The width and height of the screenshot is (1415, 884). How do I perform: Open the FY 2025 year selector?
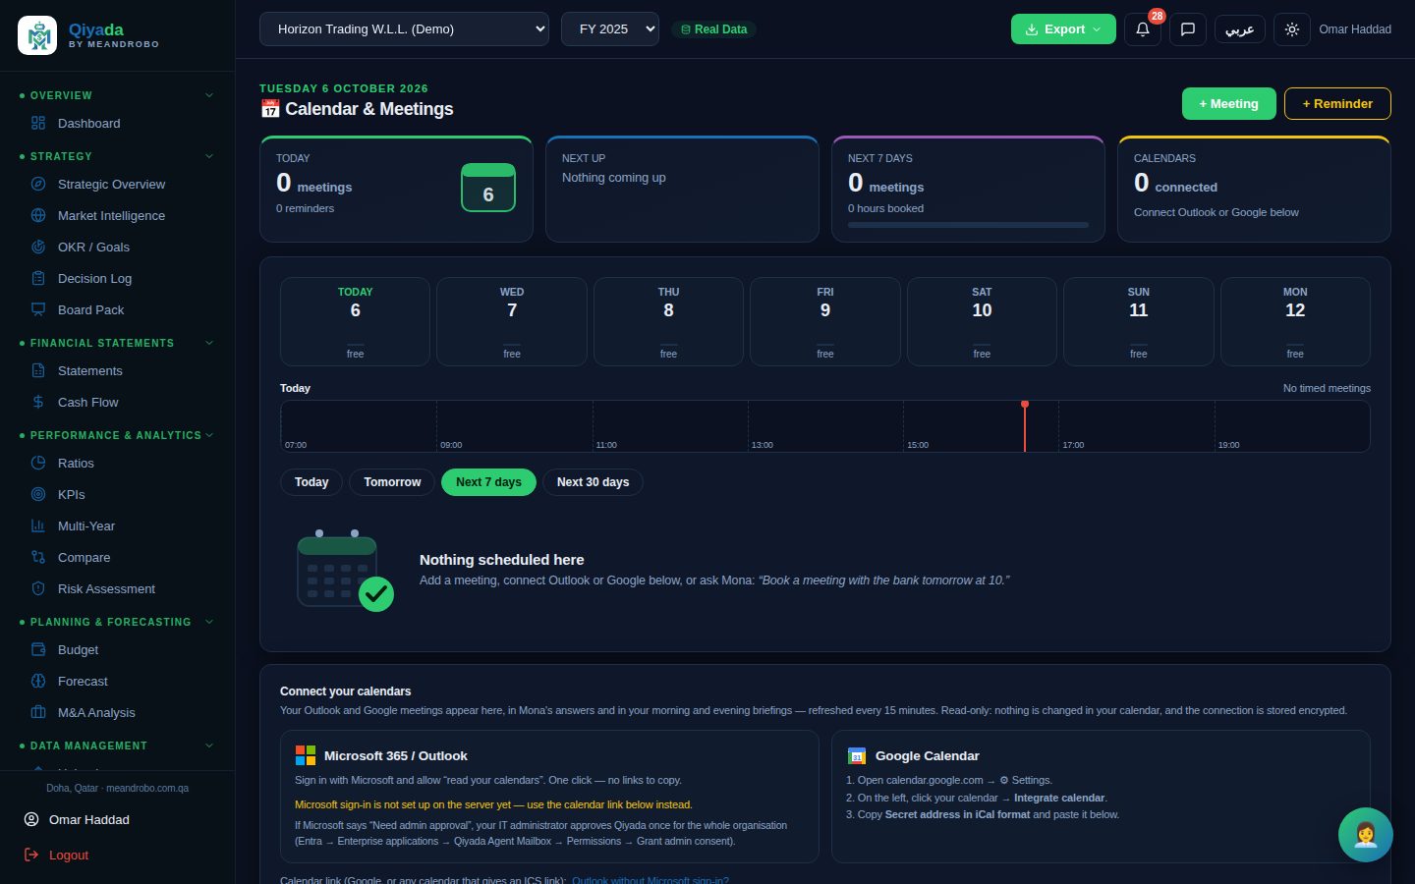(x=610, y=29)
